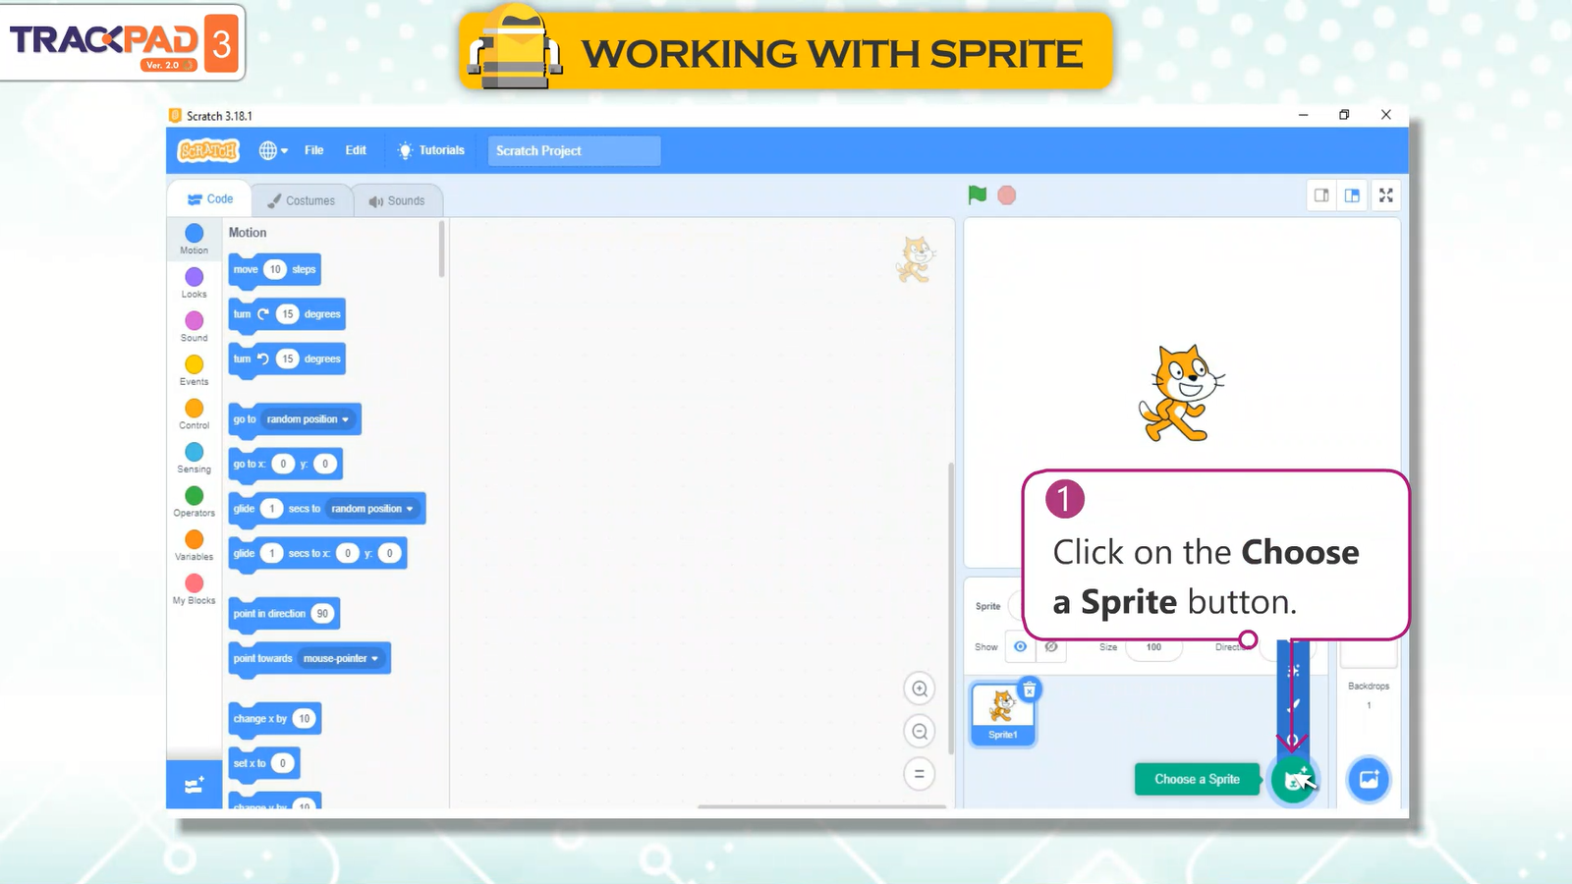This screenshot has height=884, width=1572.
Task: Click the 90 value in point in direction block
Action: point(322,614)
